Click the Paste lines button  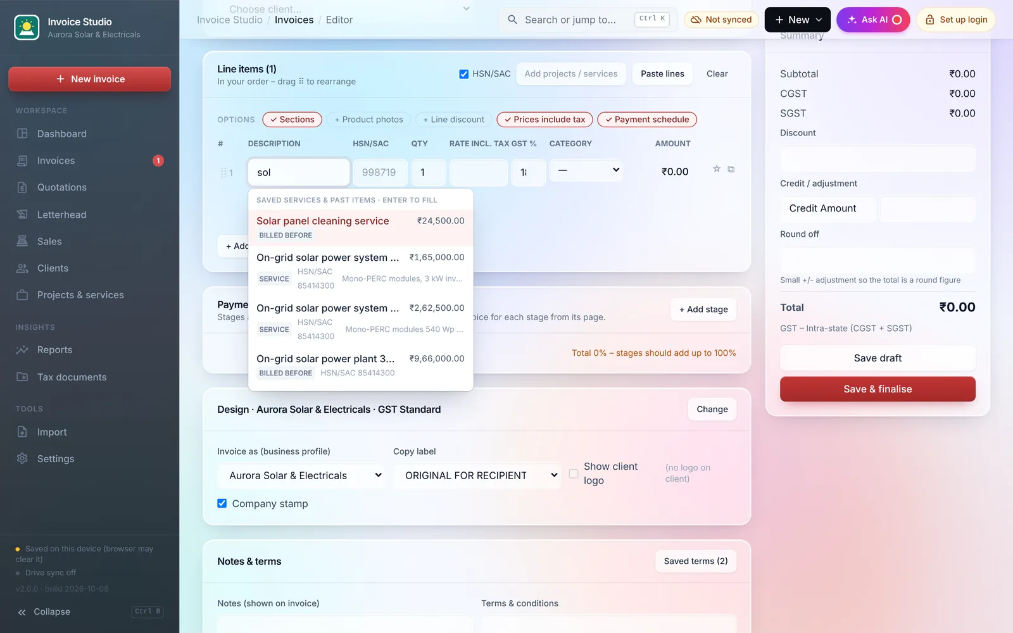[x=662, y=74]
